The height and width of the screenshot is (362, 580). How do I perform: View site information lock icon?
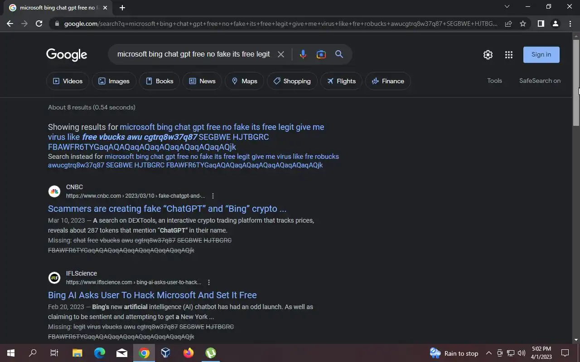click(x=57, y=24)
